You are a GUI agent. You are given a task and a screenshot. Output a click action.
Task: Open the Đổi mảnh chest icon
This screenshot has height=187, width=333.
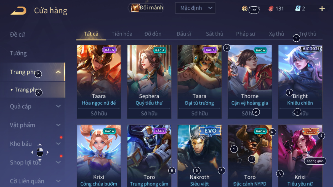point(135,8)
